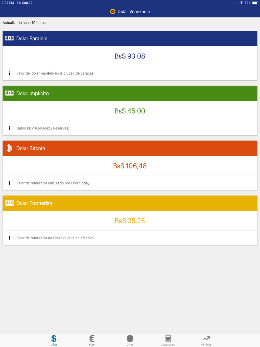Screen dimensions: 260x347
Task: Click the Bitcoin symbol icon
Action: click(x=9, y=148)
